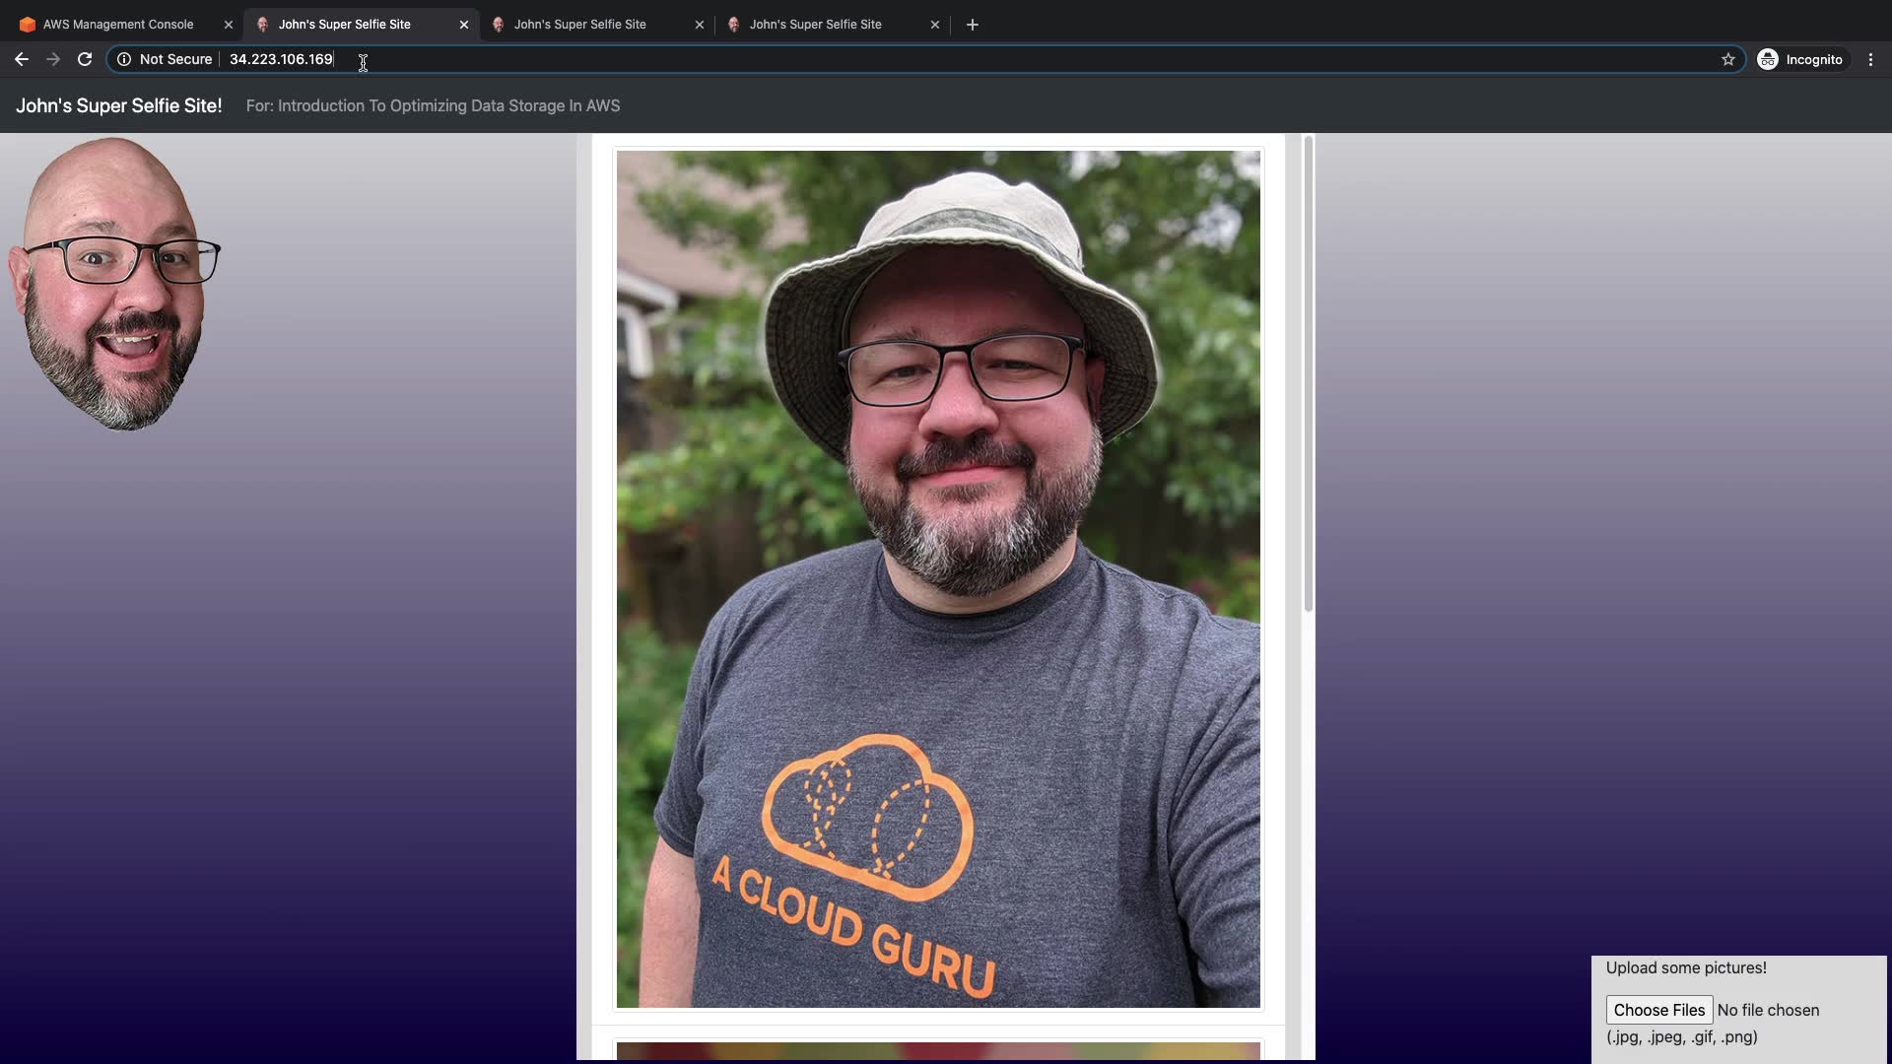
Task: Switch to the last Selfie Site tab
Action: pyautogui.click(x=815, y=25)
